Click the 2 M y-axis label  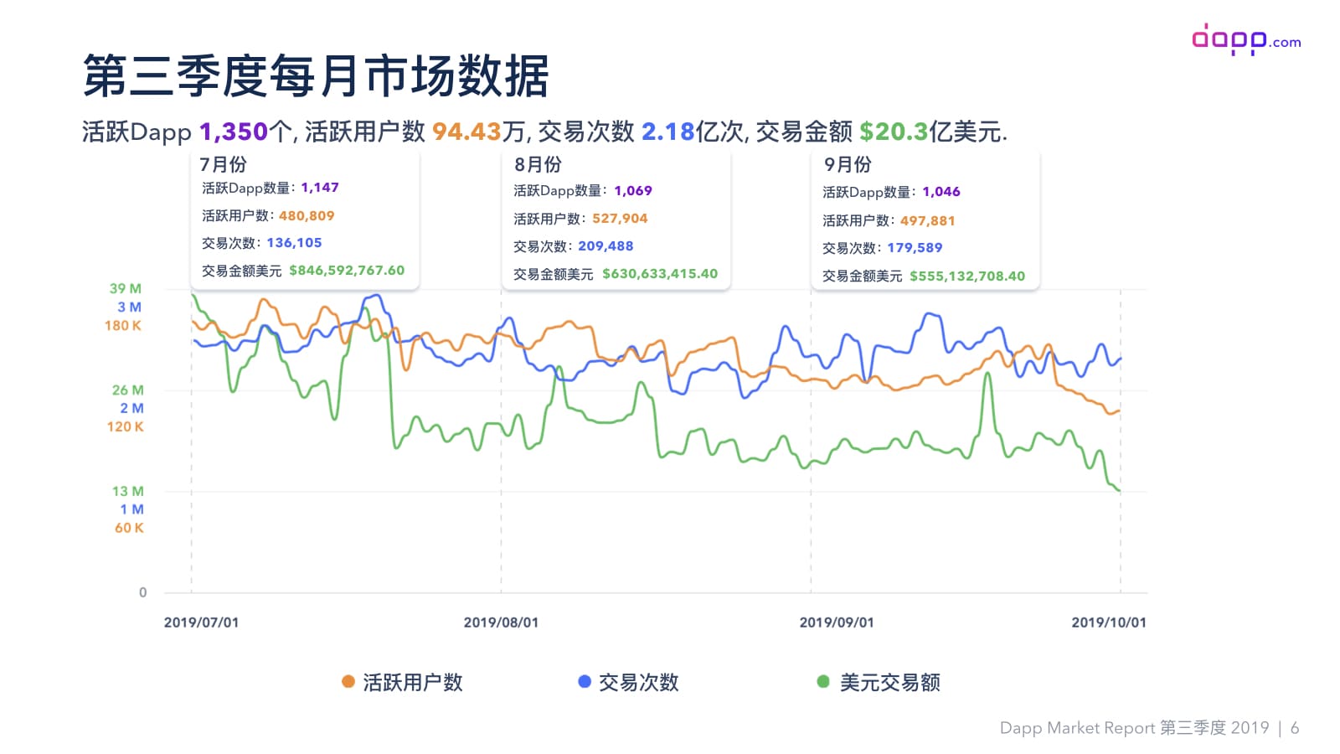131,408
